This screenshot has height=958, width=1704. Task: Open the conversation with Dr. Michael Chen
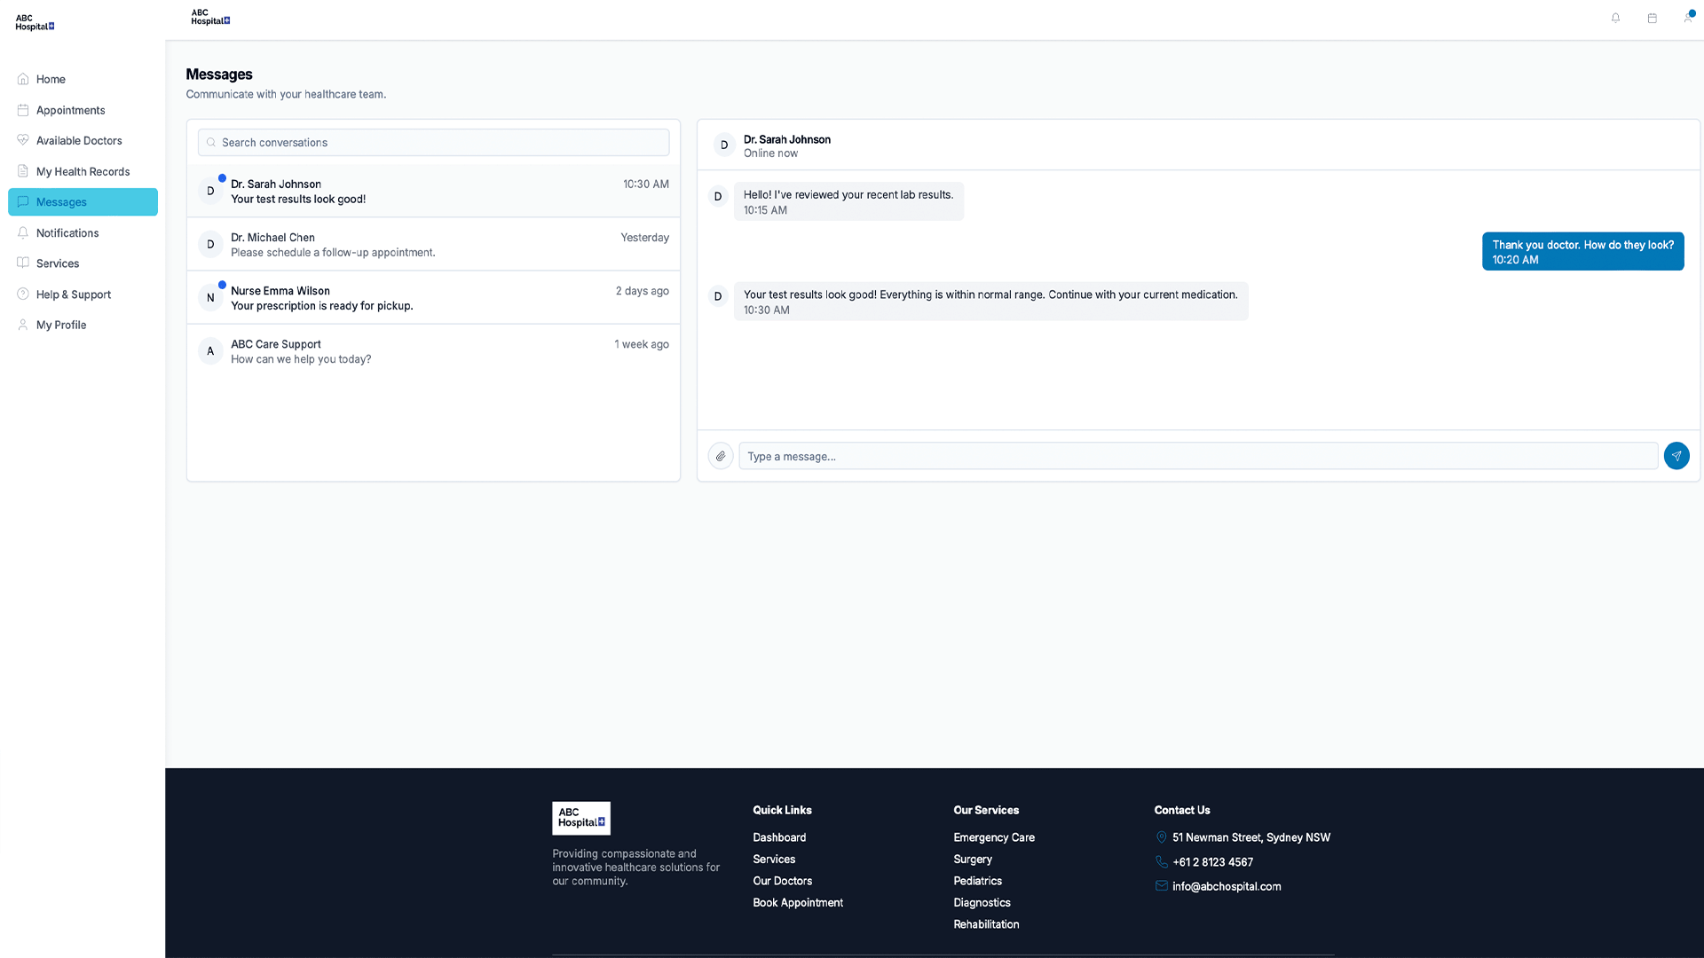(432, 244)
